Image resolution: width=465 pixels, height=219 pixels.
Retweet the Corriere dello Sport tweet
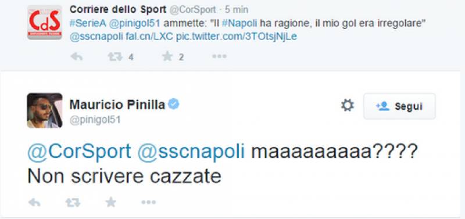pos(115,56)
